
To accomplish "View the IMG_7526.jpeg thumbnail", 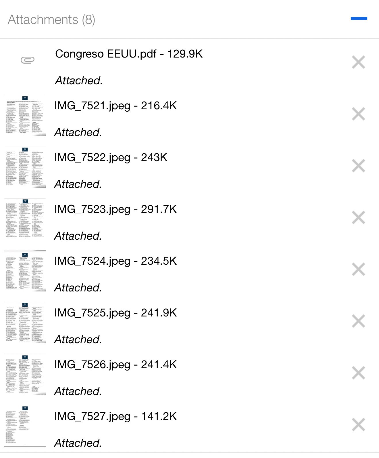I will 25,375.
